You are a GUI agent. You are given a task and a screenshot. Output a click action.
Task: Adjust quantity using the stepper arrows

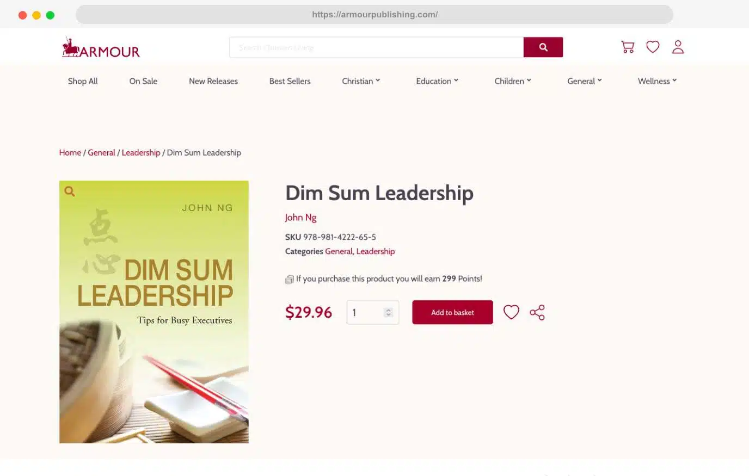(x=388, y=312)
